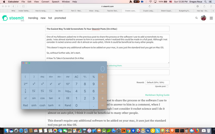215x134 pixels.
Task: Open the input source flag menu
Action: coord(171,2)
